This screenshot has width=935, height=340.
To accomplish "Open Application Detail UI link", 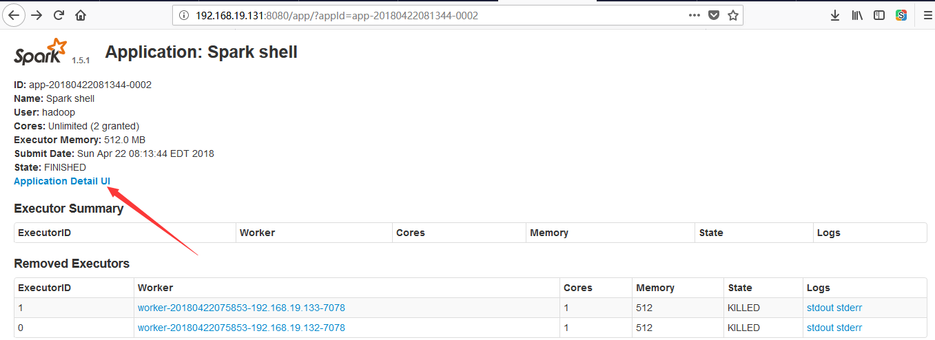I will [62, 181].
